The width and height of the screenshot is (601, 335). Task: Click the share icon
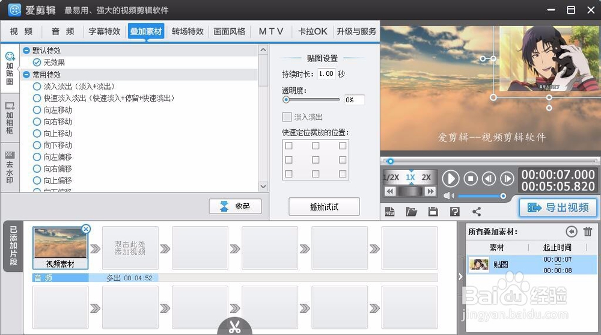477,212
